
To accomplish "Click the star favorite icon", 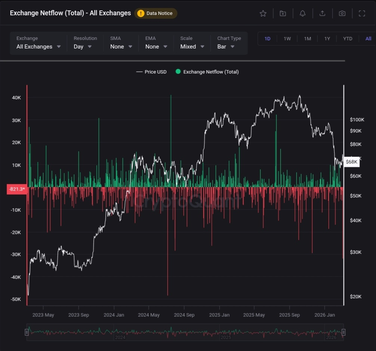I will tap(263, 13).
